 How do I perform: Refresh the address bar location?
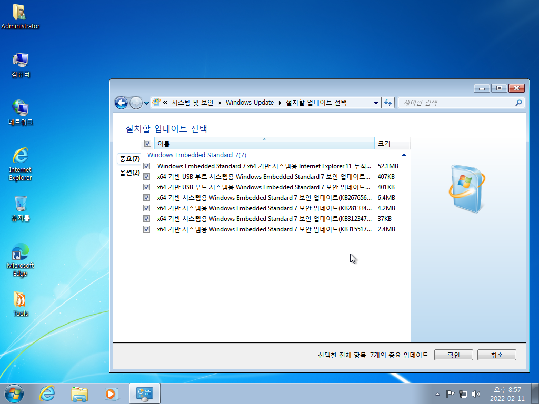[388, 103]
